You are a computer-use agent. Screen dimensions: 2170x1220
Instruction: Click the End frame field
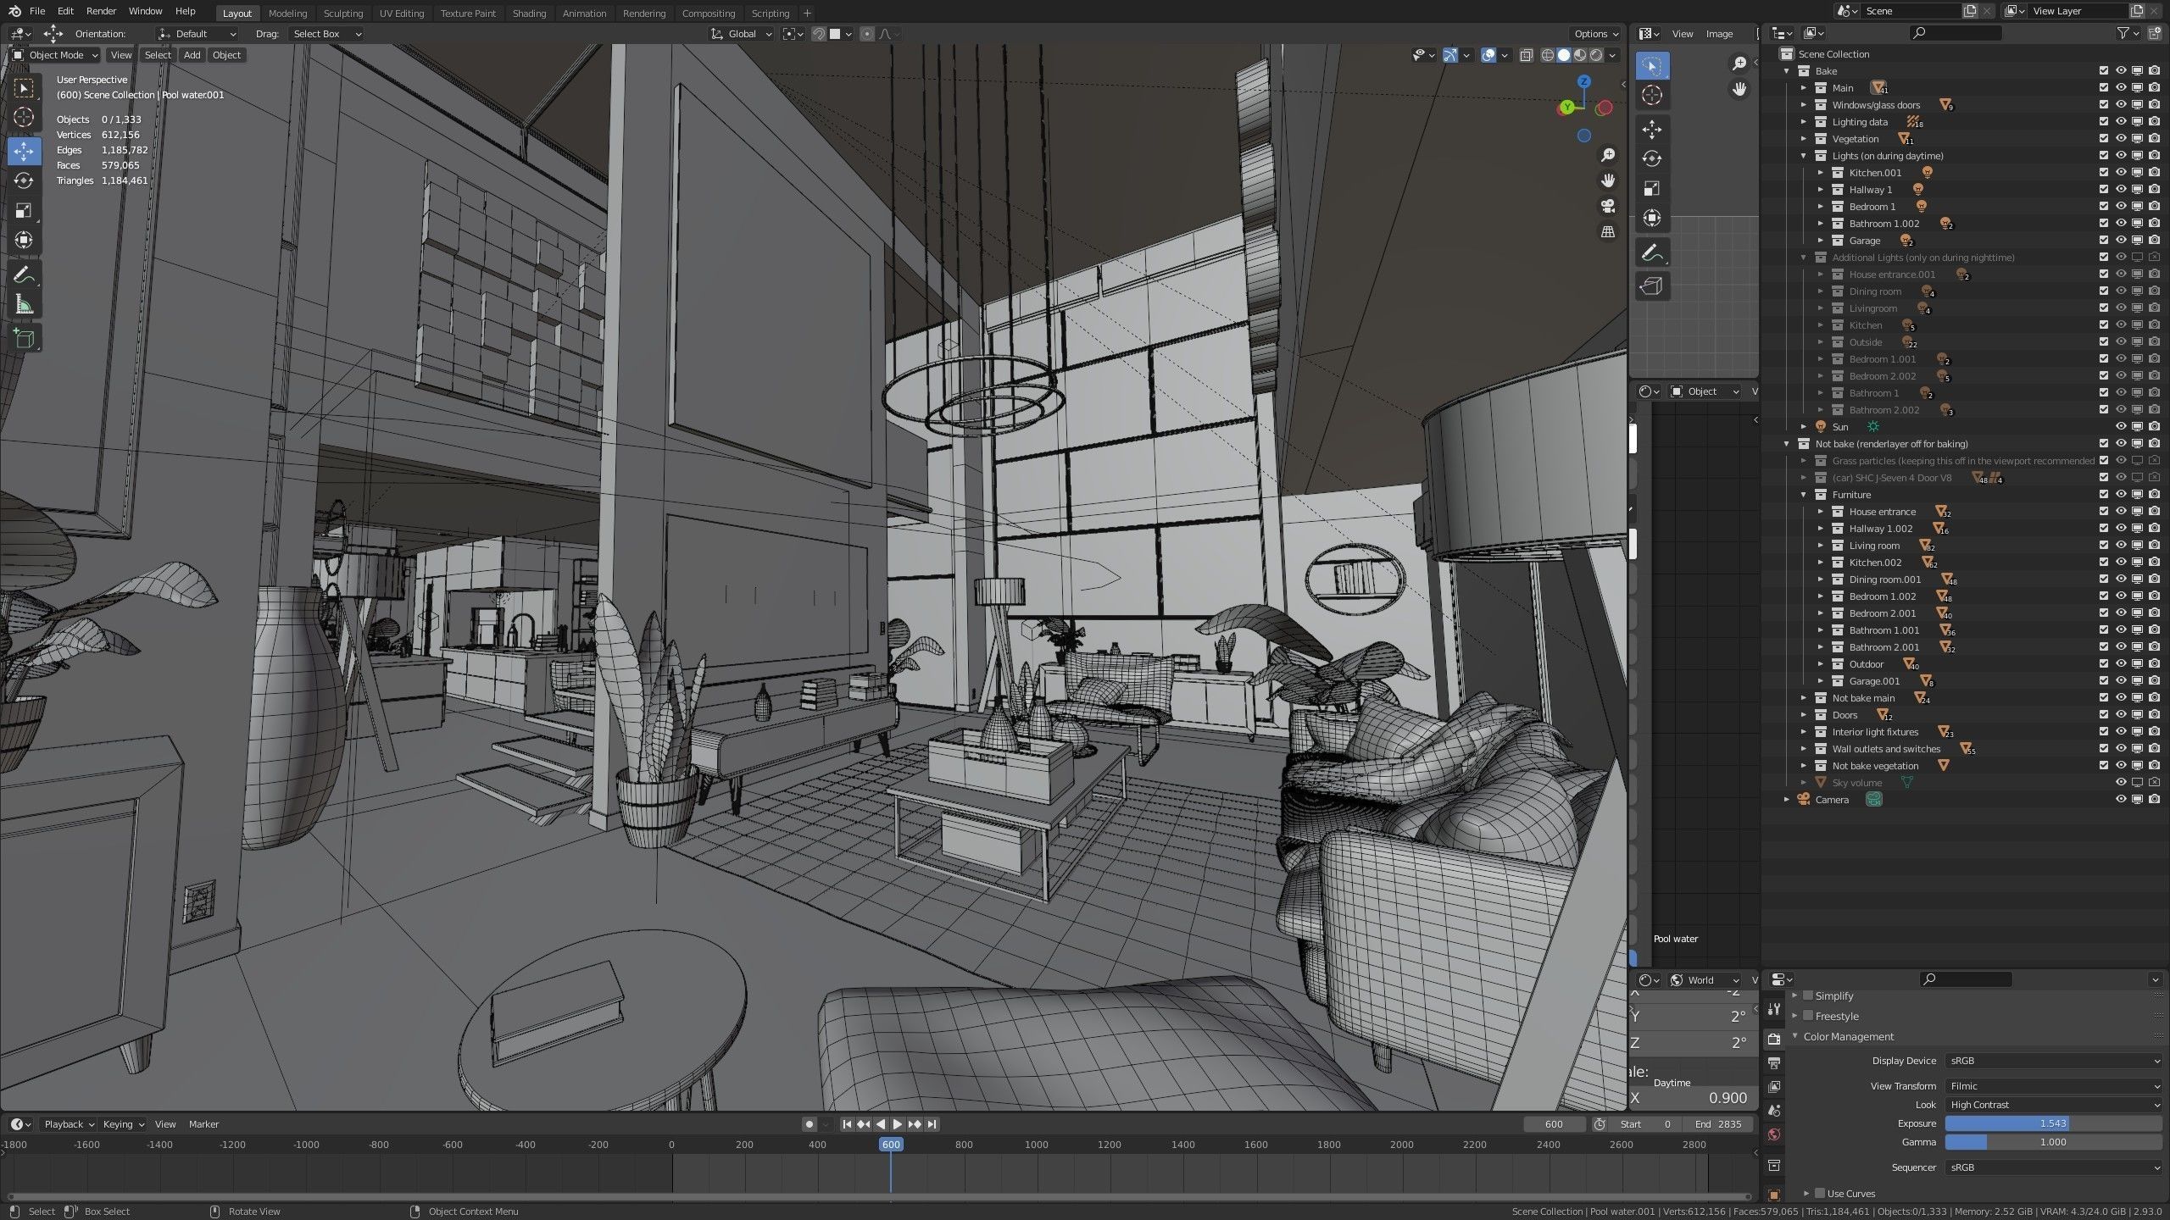point(1719,1124)
